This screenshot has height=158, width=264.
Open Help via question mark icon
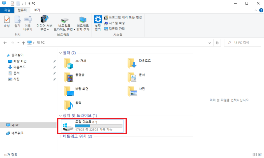pos(261,10)
